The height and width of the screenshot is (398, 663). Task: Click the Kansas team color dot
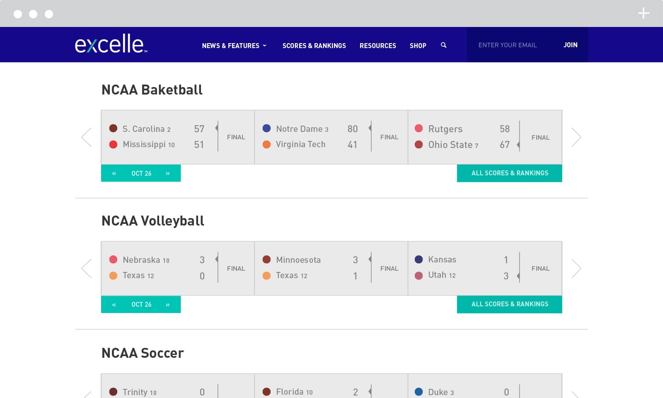pos(419,260)
